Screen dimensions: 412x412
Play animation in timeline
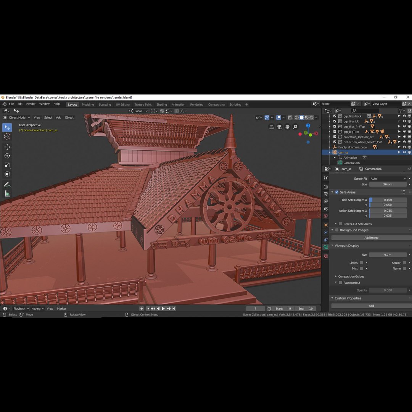[x=163, y=309]
